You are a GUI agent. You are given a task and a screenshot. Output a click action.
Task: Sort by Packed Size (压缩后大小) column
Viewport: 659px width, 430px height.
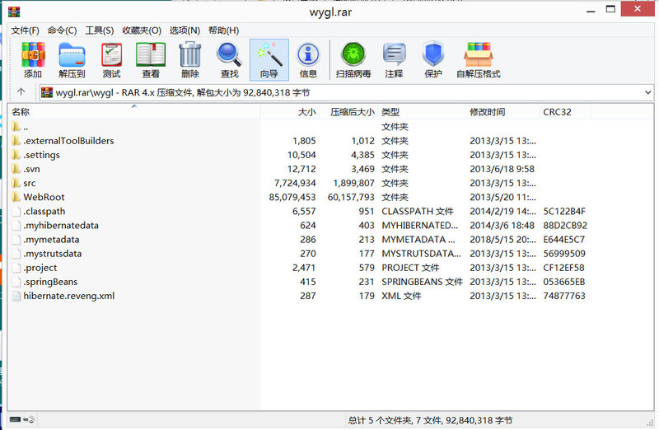(348, 112)
